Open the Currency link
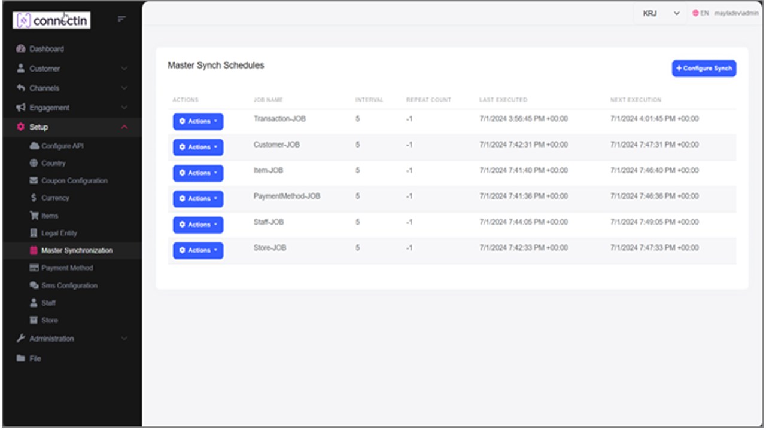This screenshot has width=766, height=430. point(55,198)
